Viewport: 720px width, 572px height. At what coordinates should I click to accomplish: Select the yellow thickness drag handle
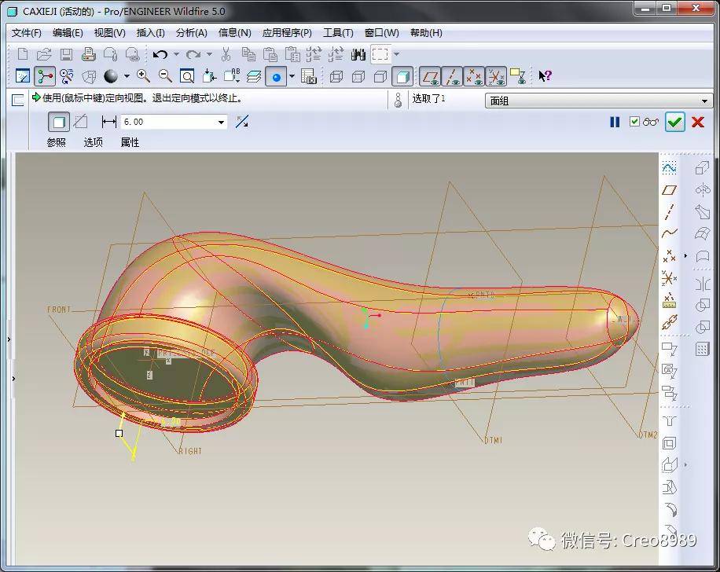click(119, 434)
